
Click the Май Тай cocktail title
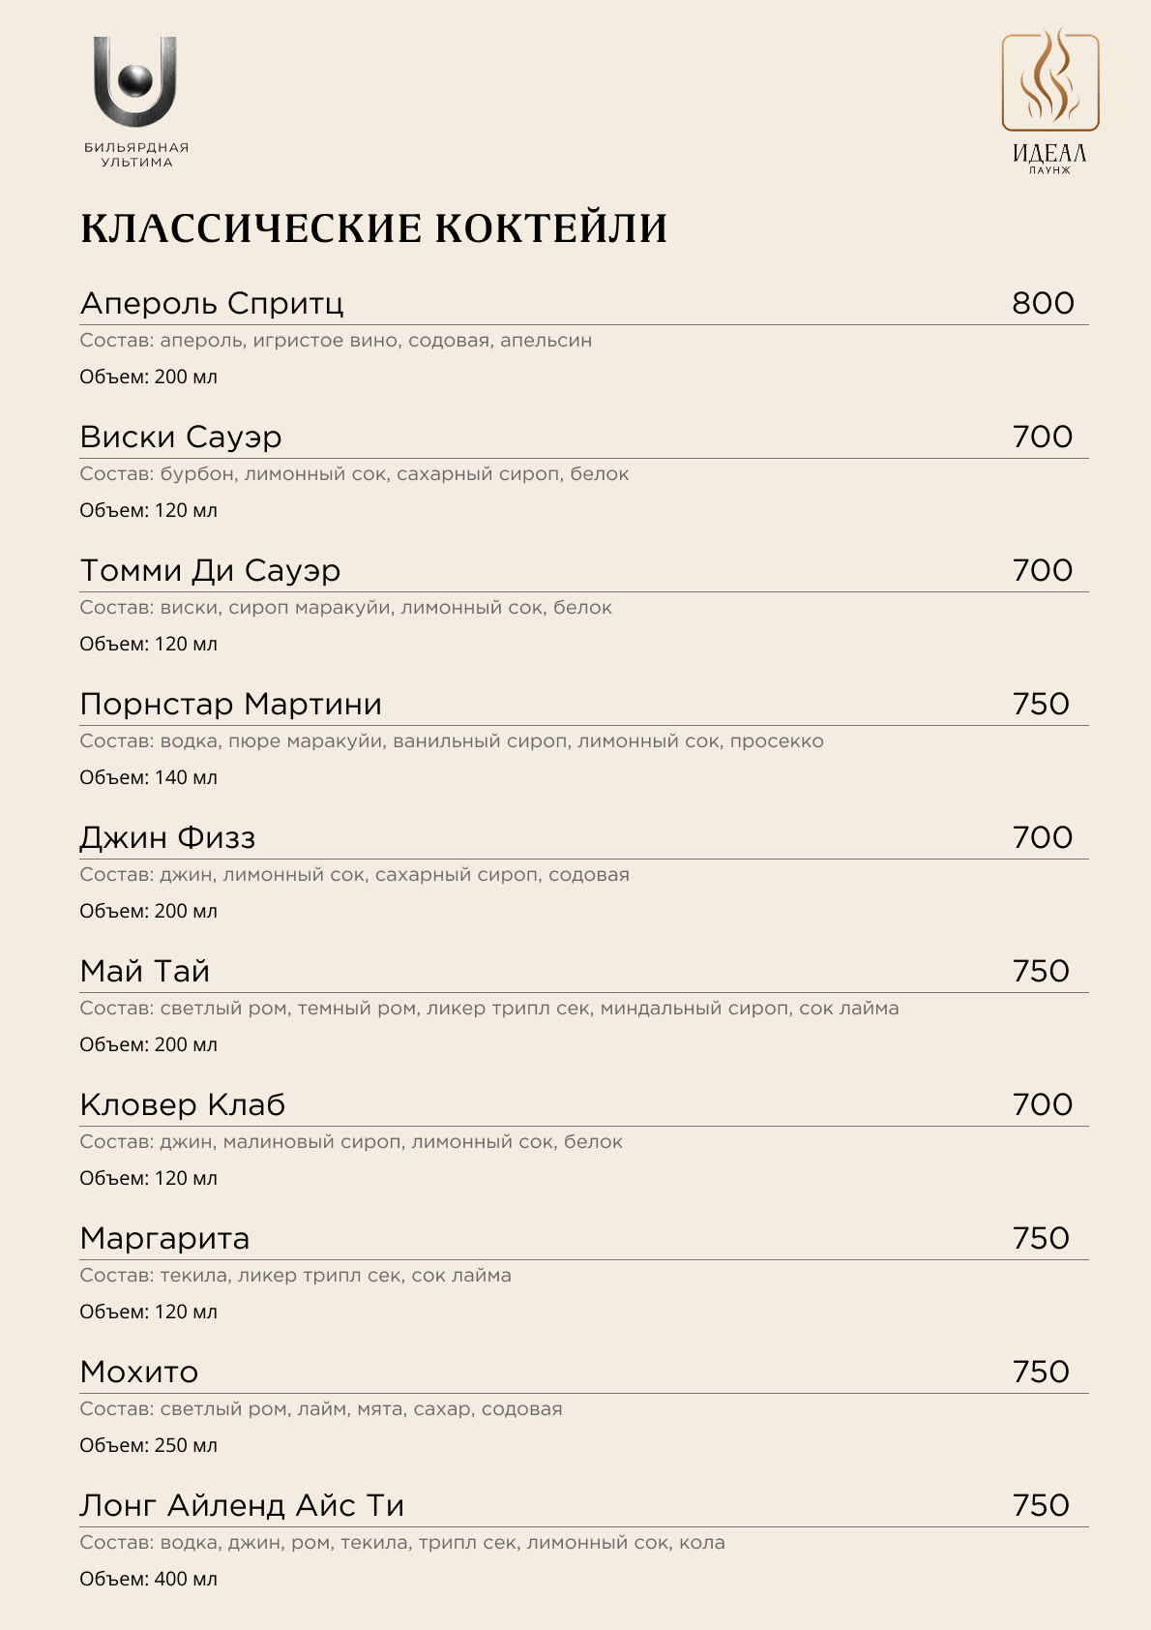tap(145, 971)
